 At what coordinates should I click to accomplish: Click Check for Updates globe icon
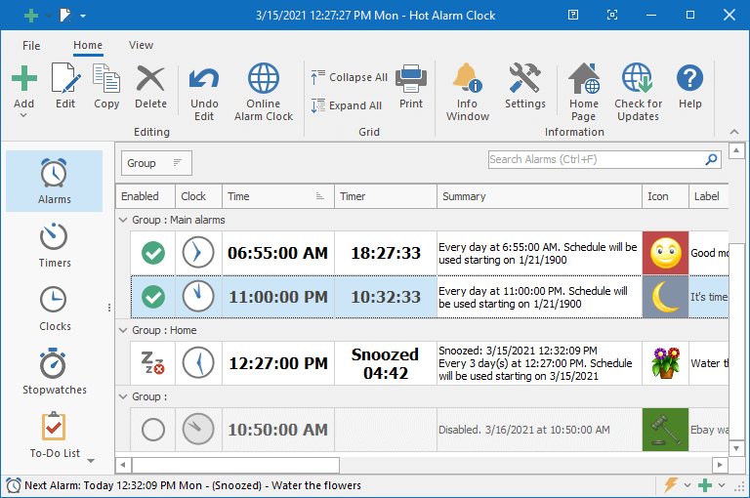coord(638,80)
